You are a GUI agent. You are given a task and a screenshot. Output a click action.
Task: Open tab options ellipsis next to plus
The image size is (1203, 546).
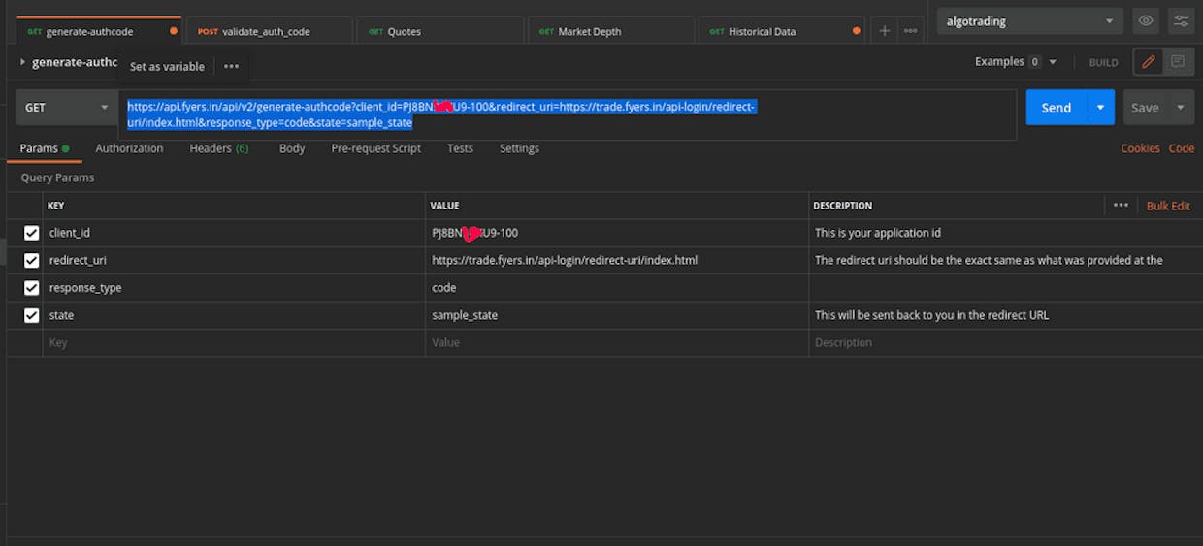[x=910, y=31]
